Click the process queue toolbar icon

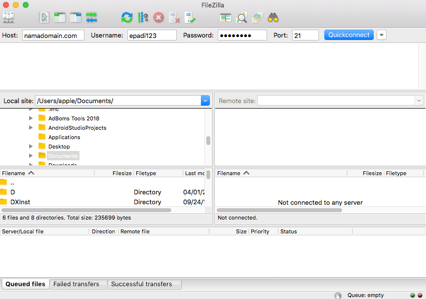pos(143,18)
